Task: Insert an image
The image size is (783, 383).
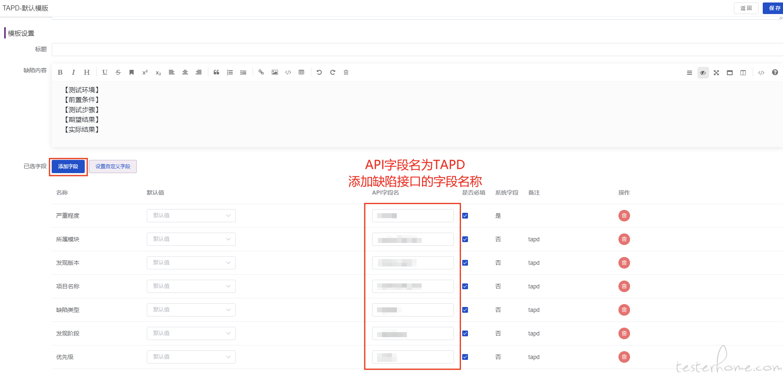Action: (x=275, y=72)
